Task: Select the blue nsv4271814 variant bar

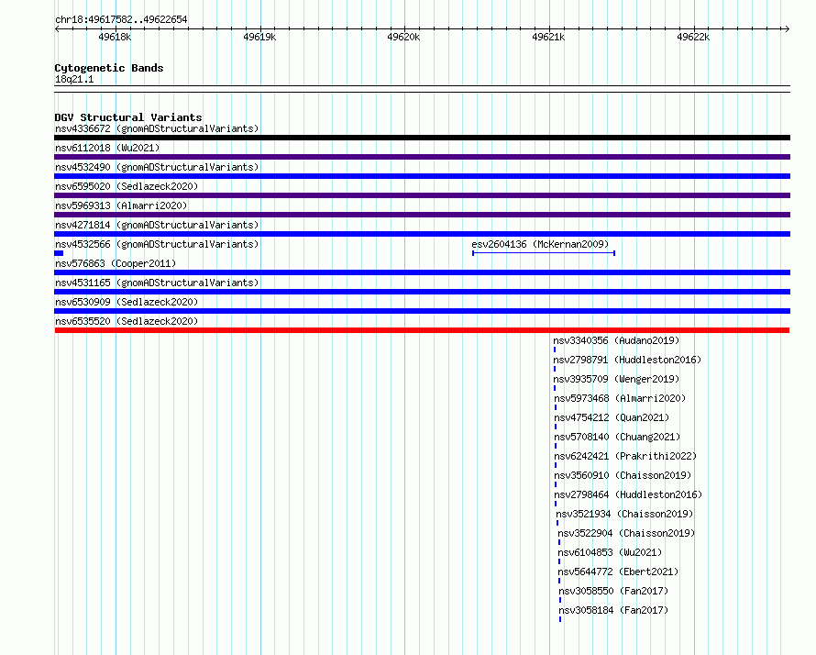Action: [422, 234]
